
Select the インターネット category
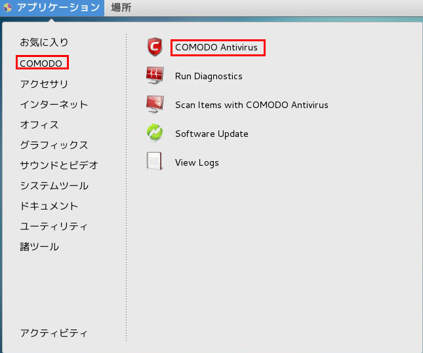pos(54,104)
